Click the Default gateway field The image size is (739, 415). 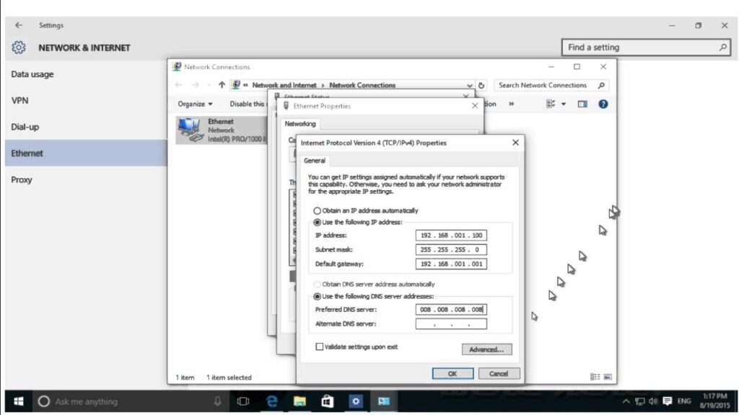tap(451, 264)
